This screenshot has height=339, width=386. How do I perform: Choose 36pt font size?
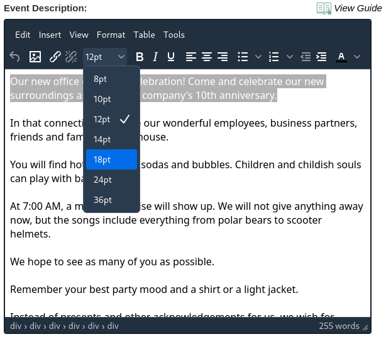111,200
